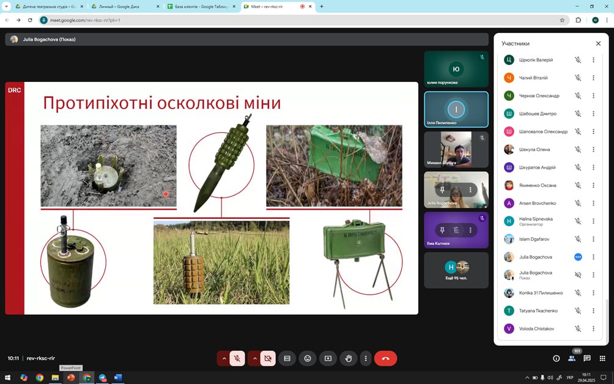This screenshot has height=384, width=614.
Task: Open the chat with everyone panel
Action: (587, 358)
